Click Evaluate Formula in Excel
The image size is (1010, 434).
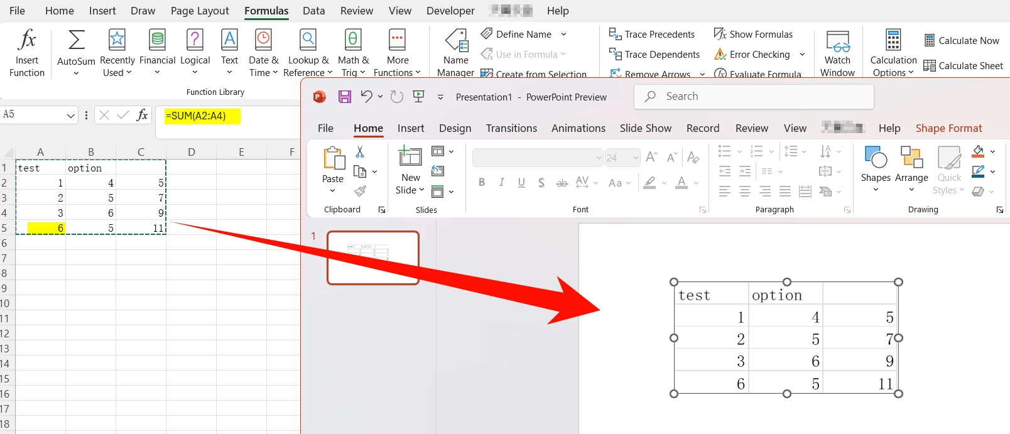pos(758,73)
